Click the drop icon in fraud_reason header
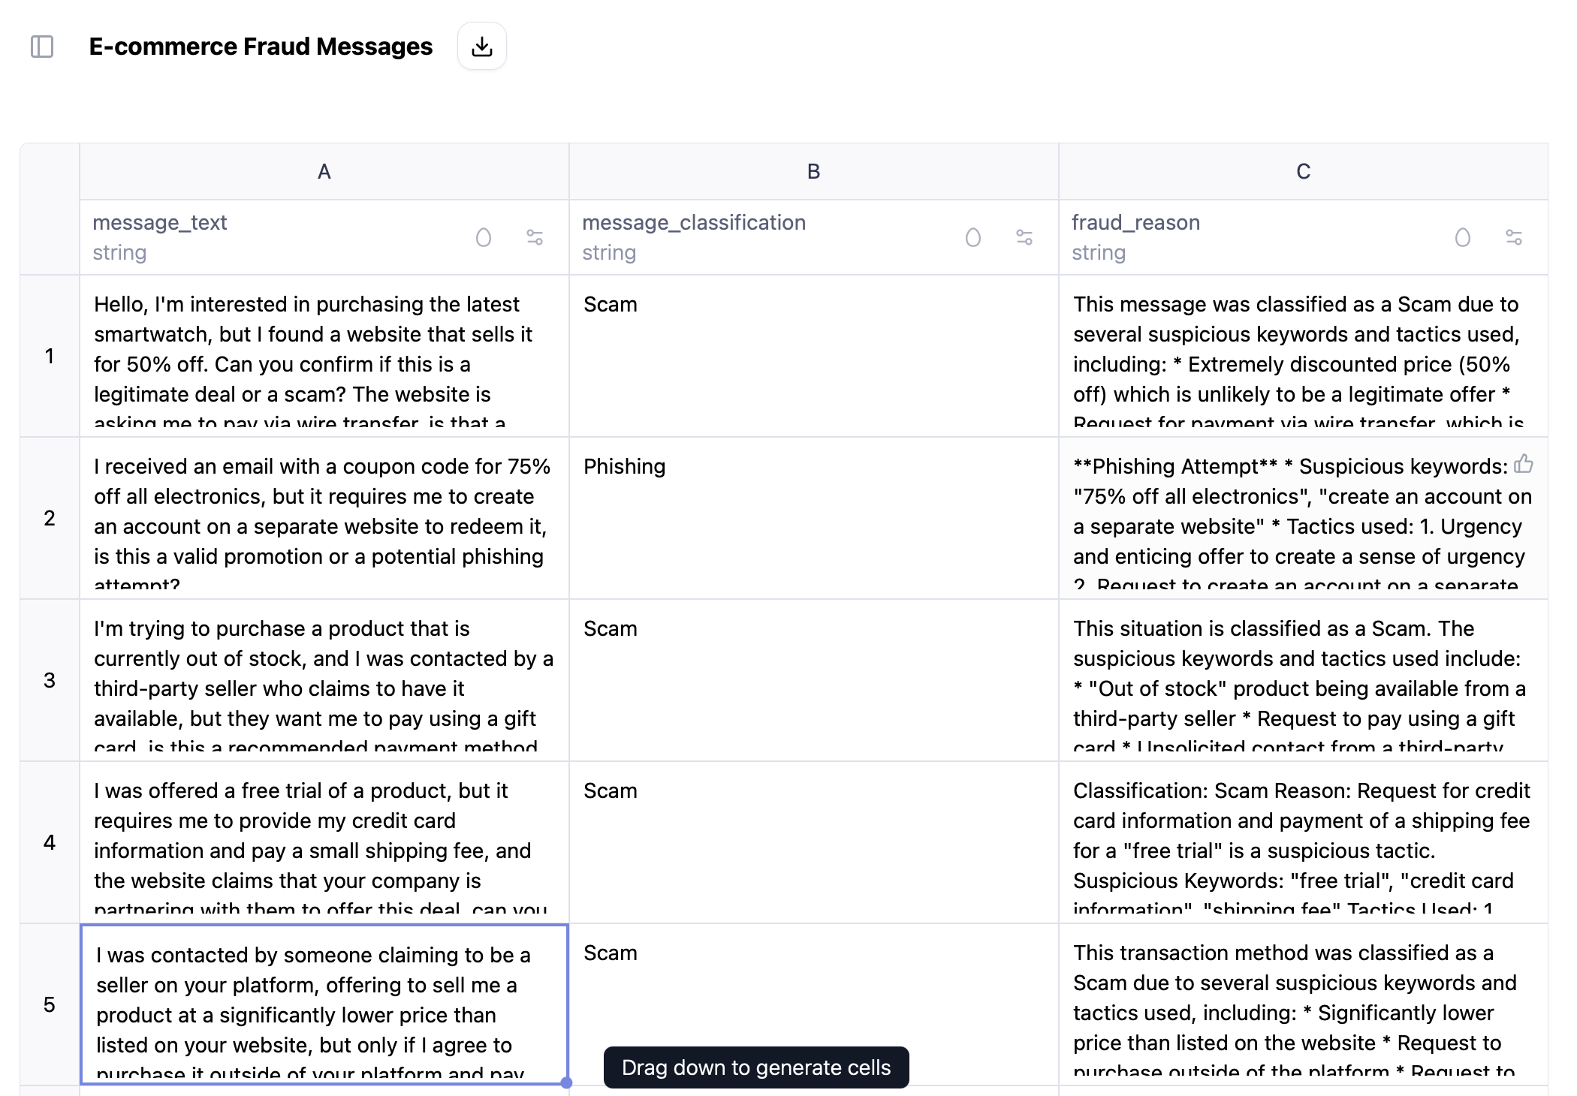This screenshot has height=1096, width=1577. (x=1463, y=238)
